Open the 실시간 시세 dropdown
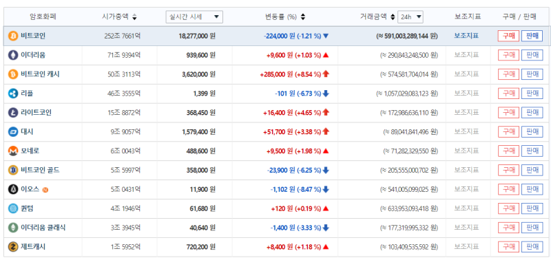The height and width of the screenshot is (260, 551). [194, 17]
